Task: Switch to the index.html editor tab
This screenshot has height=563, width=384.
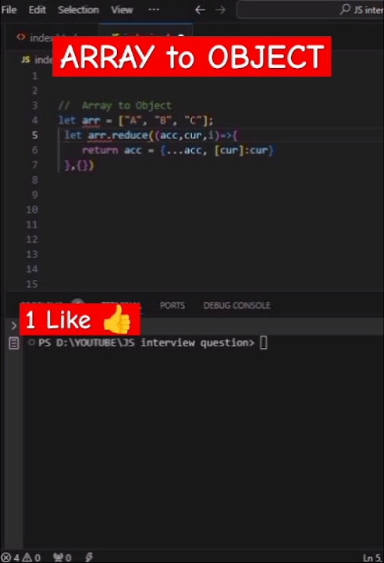Action: click(x=34, y=38)
